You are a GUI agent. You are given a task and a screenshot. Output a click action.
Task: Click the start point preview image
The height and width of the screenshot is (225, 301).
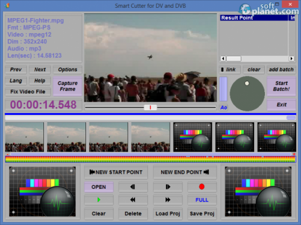(42, 191)
